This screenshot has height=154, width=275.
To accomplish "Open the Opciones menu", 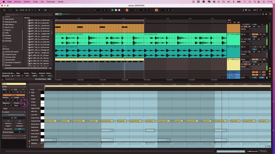I will click(51, 2).
